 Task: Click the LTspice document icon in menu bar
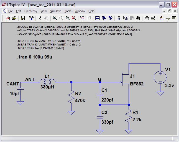(4, 11)
